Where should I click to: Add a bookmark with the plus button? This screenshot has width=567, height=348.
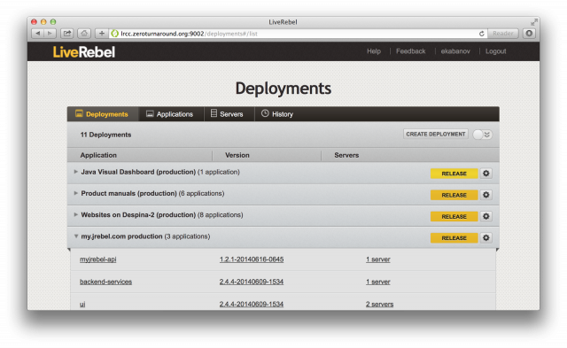pos(102,34)
